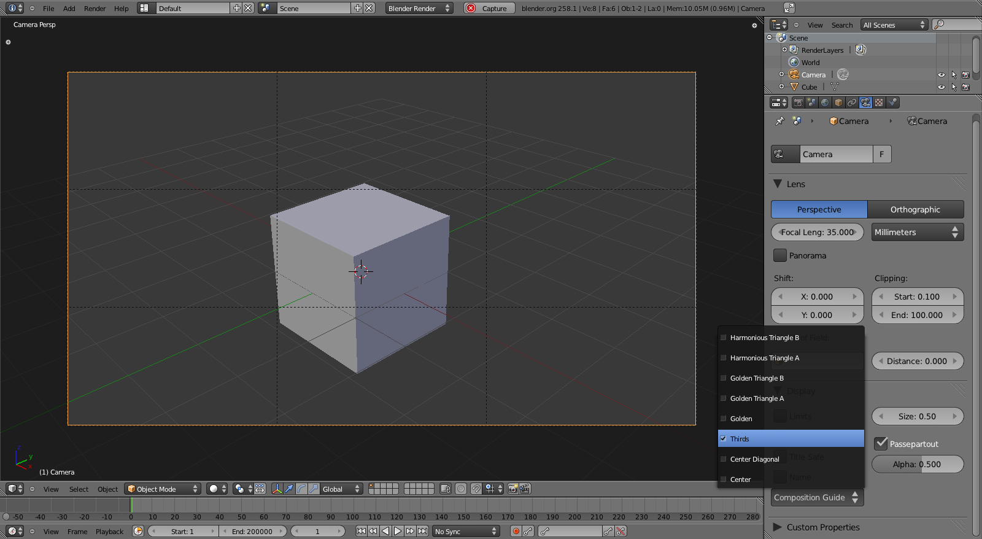
Task: Expand the Cube tree item
Action: pyautogui.click(x=781, y=87)
